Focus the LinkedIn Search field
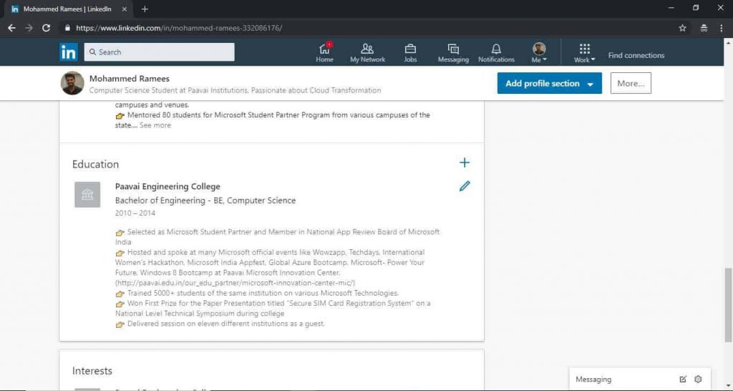The width and height of the screenshot is (733, 391). [x=160, y=52]
